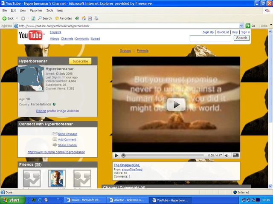Screen dimensions: 273x204
Task: Open uploader shaun7the7mod profile link
Action: pos(132,170)
